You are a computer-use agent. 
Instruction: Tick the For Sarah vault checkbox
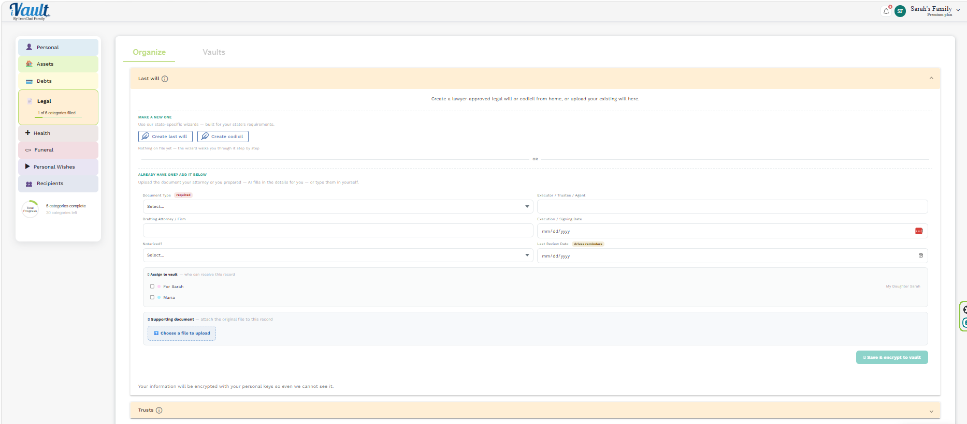click(x=152, y=286)
